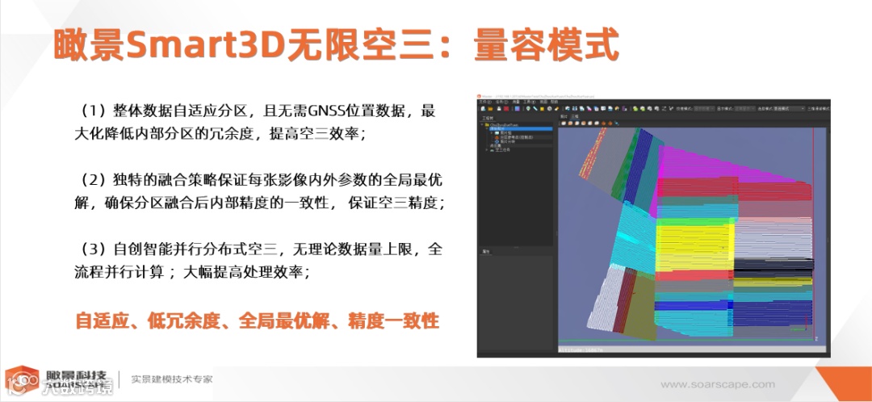Viewport: 872px width, 402px height.
Task: Select the ChuZhouXueYuan project in tree
Action: coord(503,125)
